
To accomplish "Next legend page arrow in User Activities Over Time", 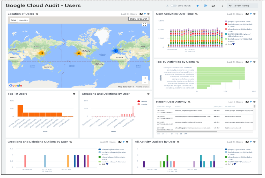I will point(234,44).
